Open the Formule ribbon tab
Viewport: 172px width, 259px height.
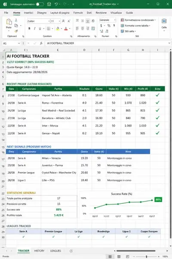(x=78, y=13)
